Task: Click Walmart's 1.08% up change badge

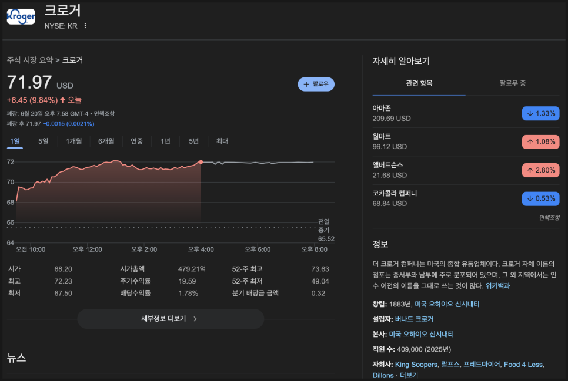Action: tap(540, 142)
